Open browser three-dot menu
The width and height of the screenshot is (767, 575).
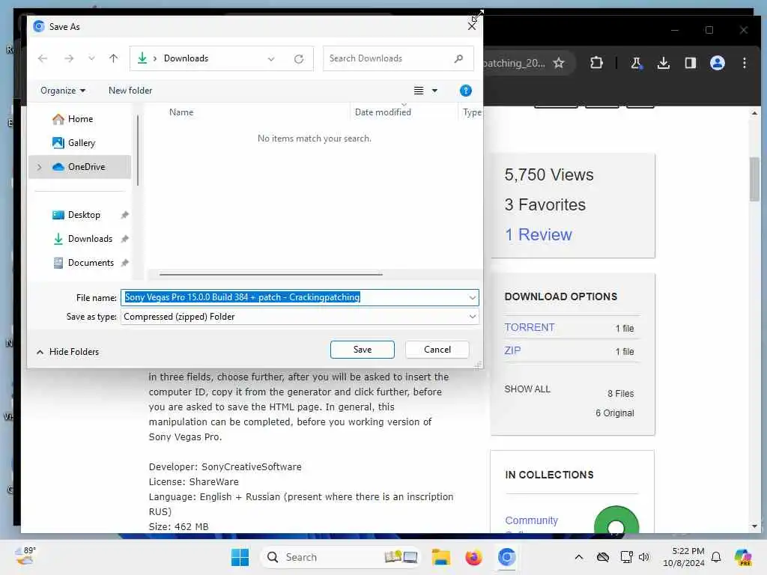coord(744,63)
